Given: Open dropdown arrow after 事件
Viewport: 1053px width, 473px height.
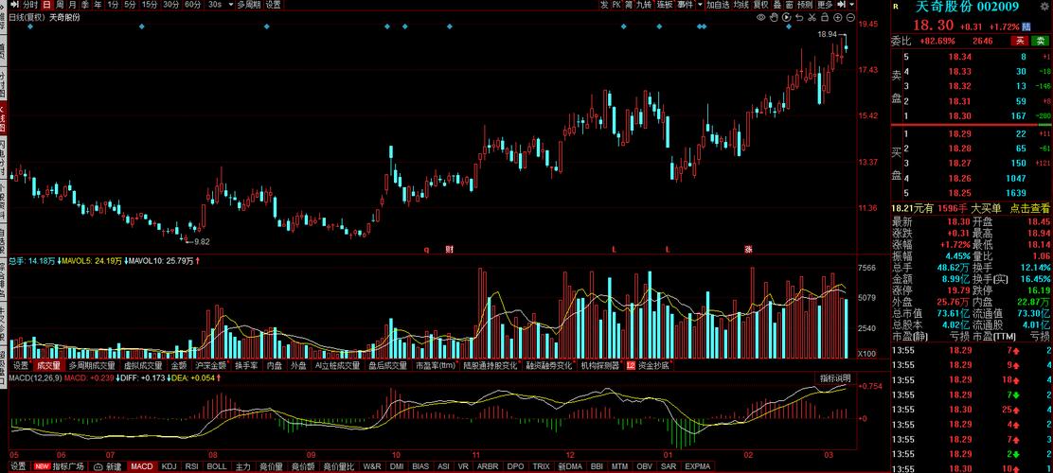Looking at the screenshot, I should 701,5.
